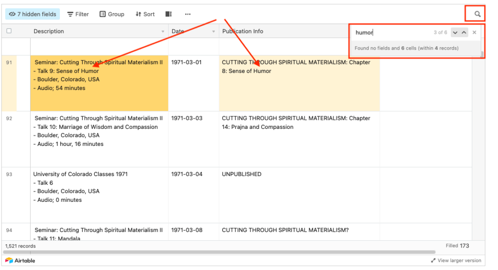Jump to previous search match arrow
The height and width of the screenshot is (270, 498).
click(464, 33)
